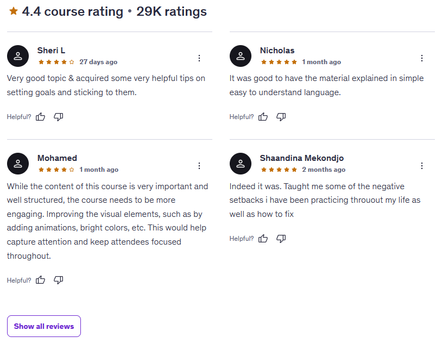Click the Show all reviews button

pos(44,326)
